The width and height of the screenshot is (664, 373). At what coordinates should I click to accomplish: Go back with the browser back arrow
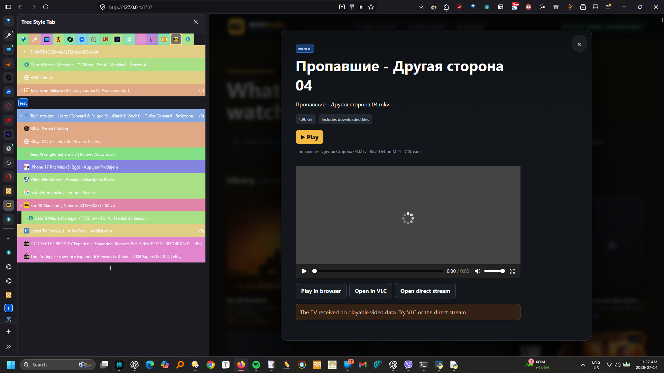coord(21,7)
